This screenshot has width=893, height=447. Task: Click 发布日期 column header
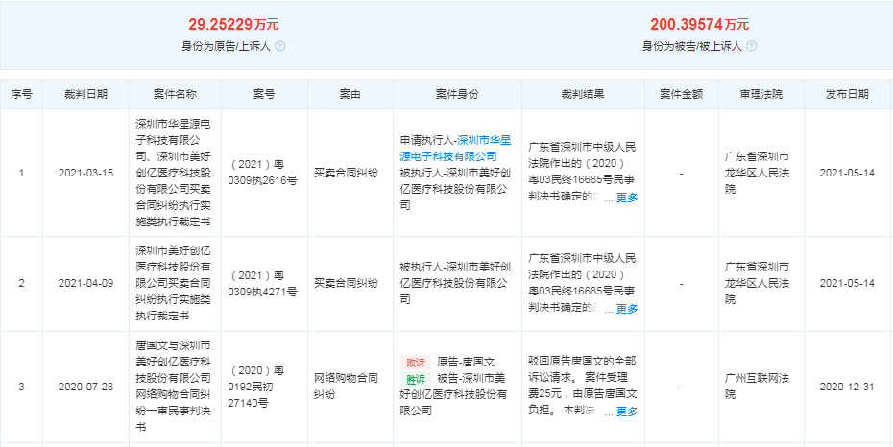[x=848, y=94]
